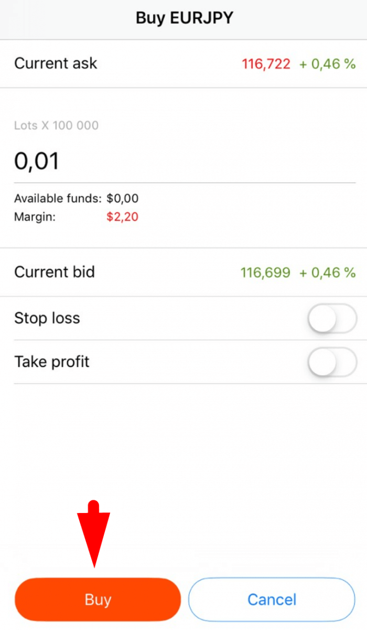The height and width of the screenshot is (630, 367).
Task: Tap the Available funds label
Action: pos(58,198)
